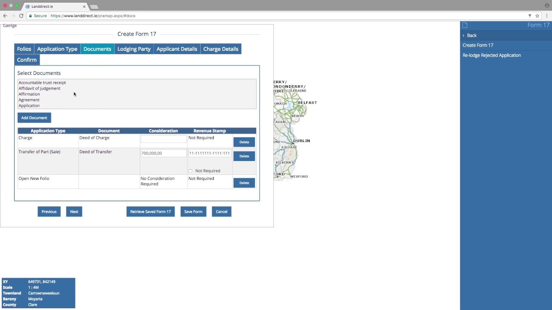This screenshot has height=310, width=552.
Task: Open the Charge Details tab
Action: point(221,49)
